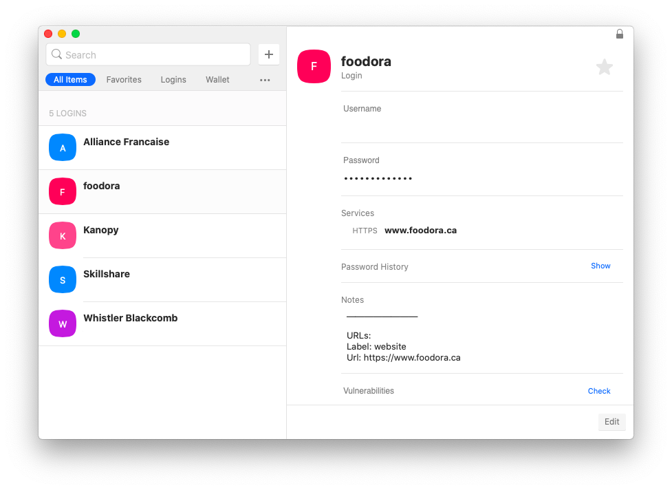
Task: Select the All Items filter
Action: coord(70,79)
